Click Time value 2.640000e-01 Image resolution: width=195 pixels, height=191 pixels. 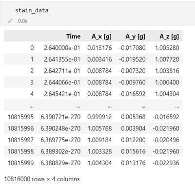[x=62, y=48]
